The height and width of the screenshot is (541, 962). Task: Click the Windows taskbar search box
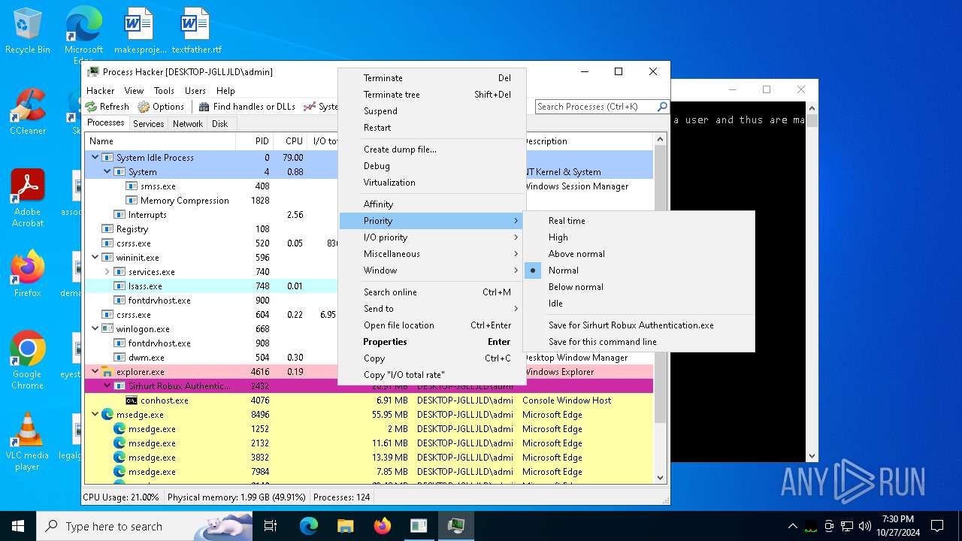coord(144,526)
